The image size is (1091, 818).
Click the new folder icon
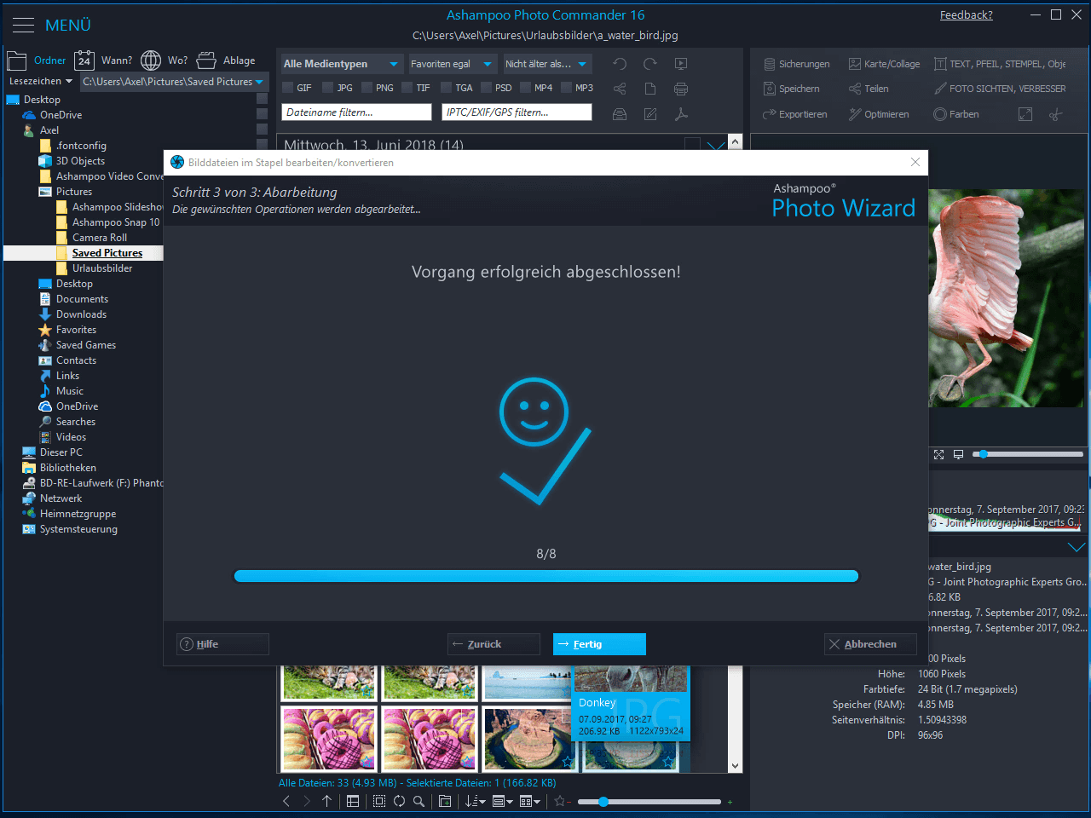point(445,801)
